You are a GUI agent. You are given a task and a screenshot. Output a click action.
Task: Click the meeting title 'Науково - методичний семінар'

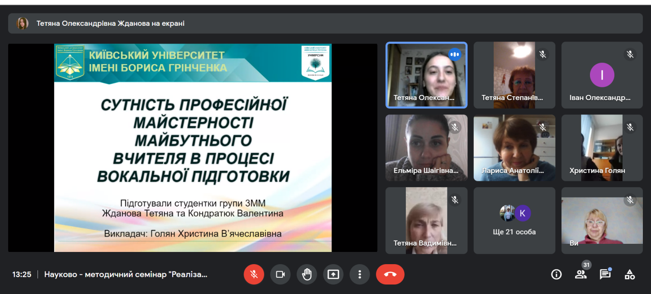[126, 274]
